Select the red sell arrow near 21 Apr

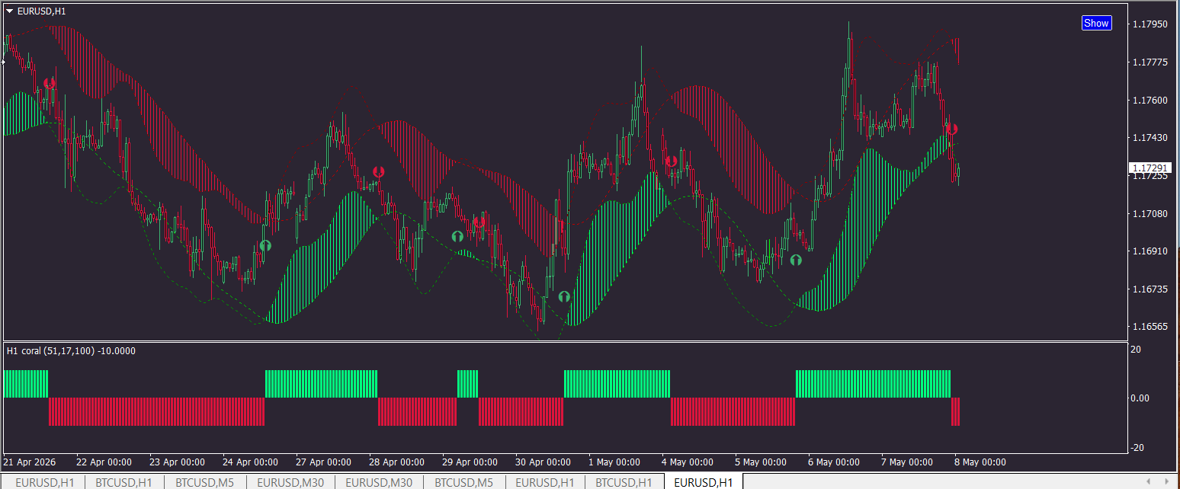coord(50,83)
